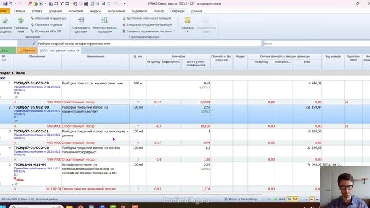This screenshot has width=370, height=208.
Task: Run Проверка расценок check
Action: tap(5, 25)
